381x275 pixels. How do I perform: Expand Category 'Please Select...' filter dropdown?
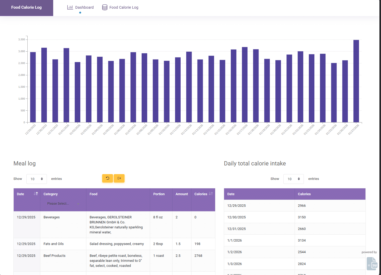pos(63,204)
